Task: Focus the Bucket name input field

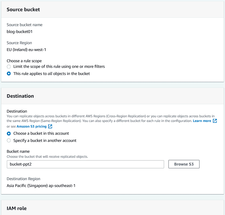Action: (85, 164)
